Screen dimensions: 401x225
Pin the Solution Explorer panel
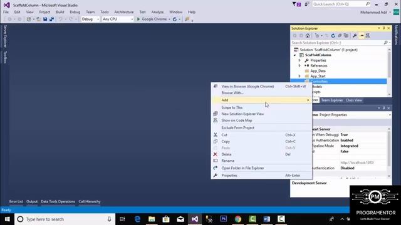coord(384,28)
